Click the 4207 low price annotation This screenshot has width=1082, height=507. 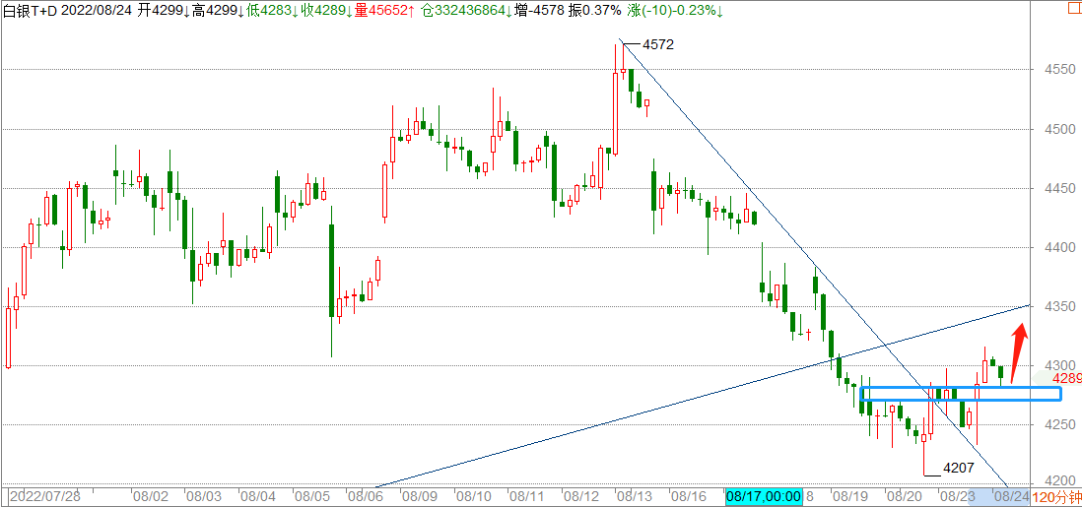959,469
